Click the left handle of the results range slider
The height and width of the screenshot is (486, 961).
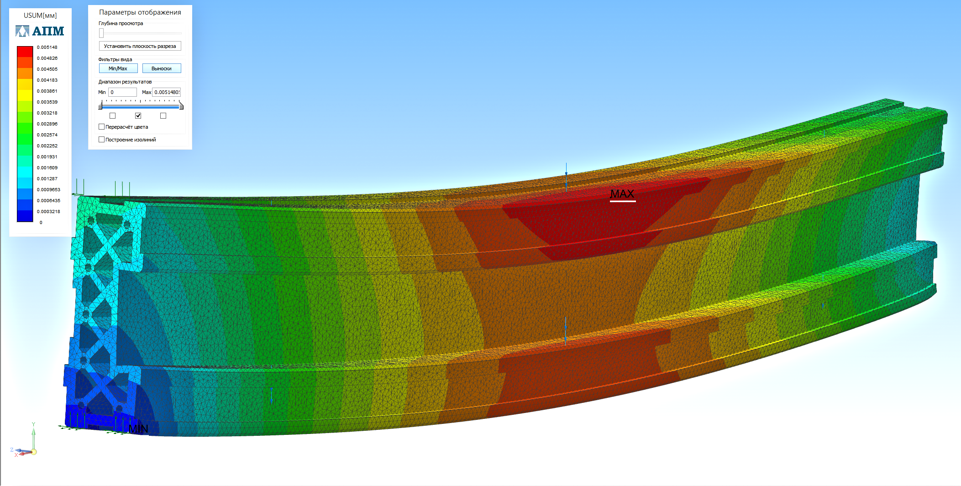point(100,106)
